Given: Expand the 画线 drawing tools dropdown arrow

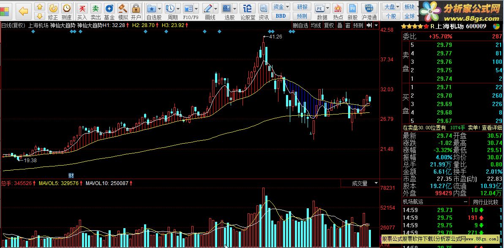Looking at the screenshot, I should tap(216, 9).
